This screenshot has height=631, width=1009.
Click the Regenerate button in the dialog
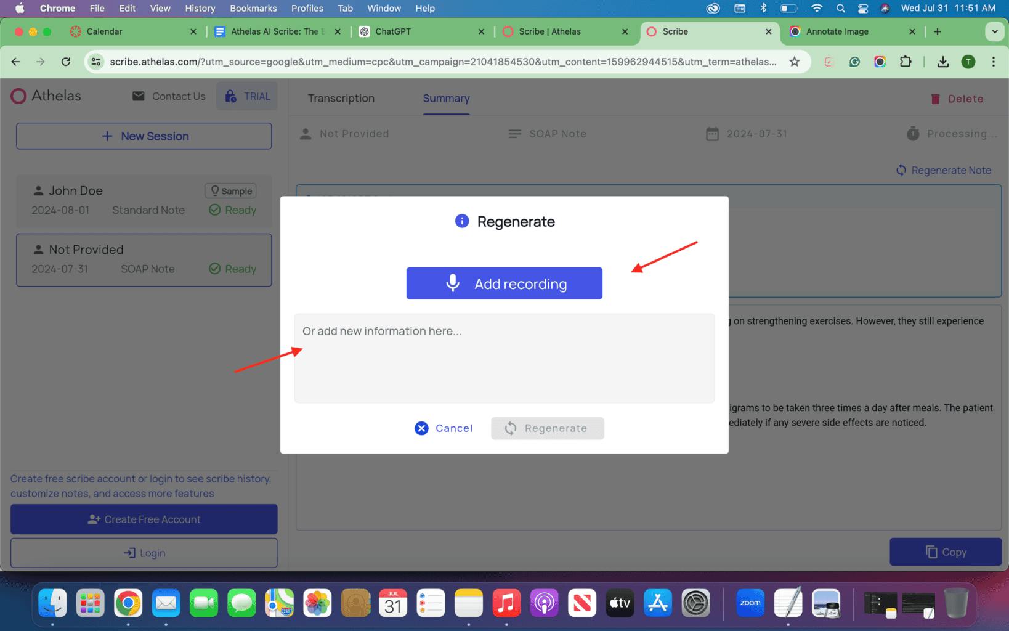pos(547,428)
